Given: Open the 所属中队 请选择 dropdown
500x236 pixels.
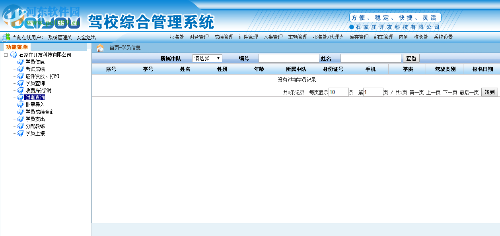Looking at the screenshot, I should pos(206,58).
